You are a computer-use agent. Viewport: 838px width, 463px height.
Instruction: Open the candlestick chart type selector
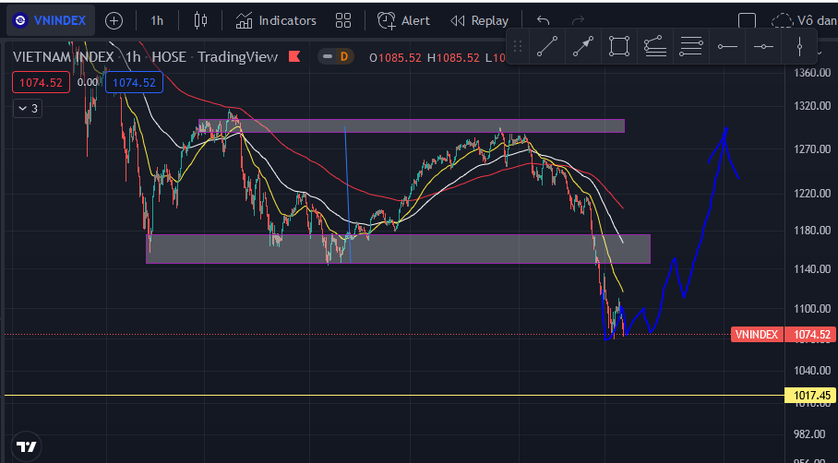click(200, 21)
